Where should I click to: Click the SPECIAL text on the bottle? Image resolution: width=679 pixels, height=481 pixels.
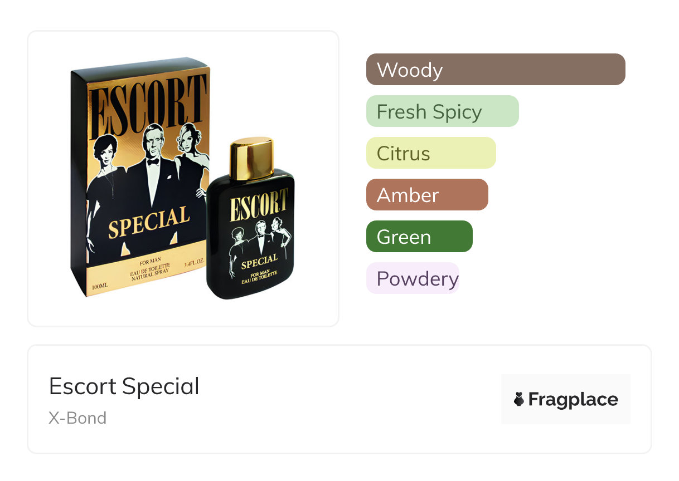(259, 261)
